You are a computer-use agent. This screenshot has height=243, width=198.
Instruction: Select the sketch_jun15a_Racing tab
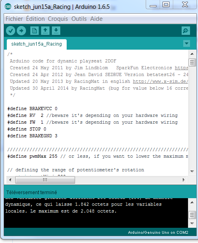[x=37, y=44]
